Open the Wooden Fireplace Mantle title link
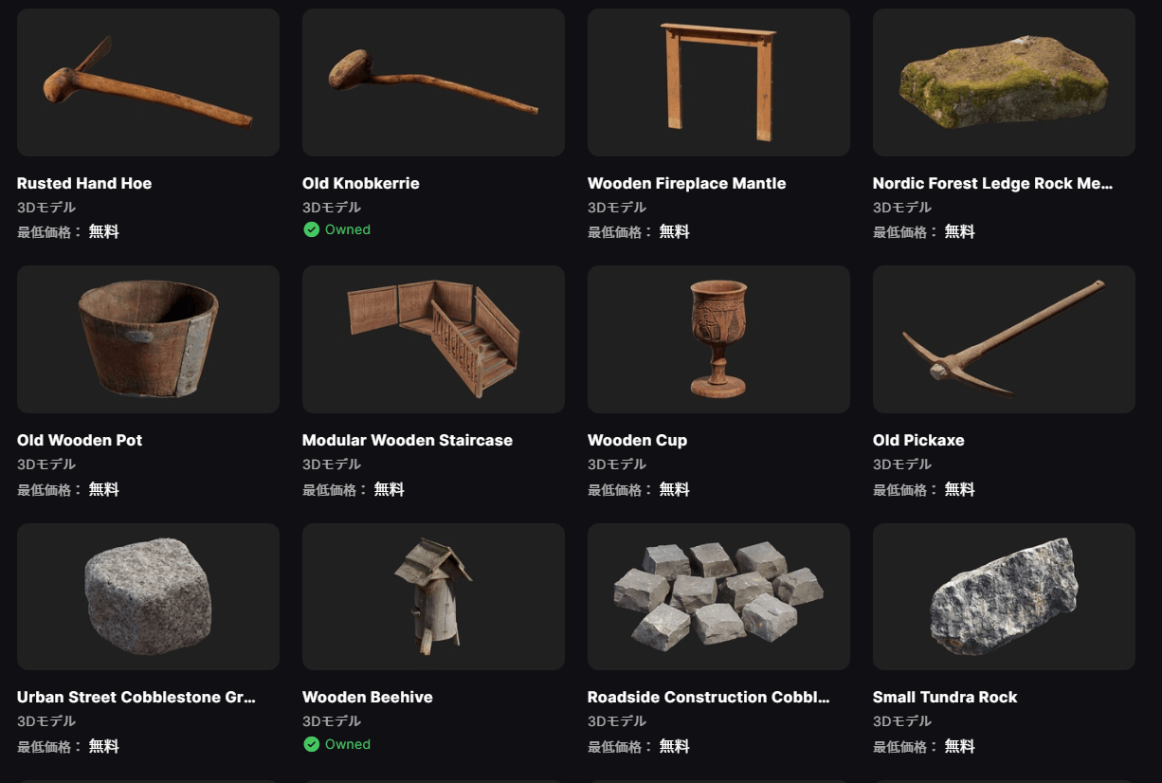The image size is (1162, 783). 686,183
